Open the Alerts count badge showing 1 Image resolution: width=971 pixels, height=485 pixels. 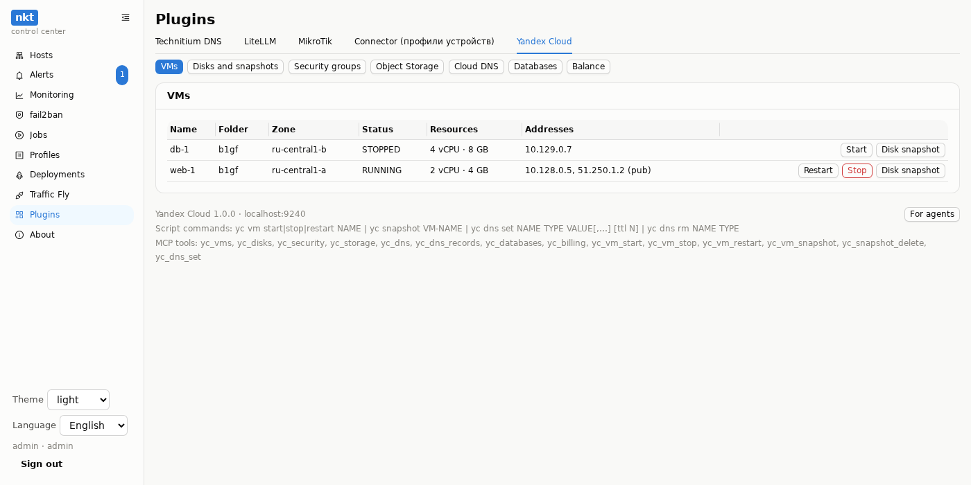click(x=122, y=75)
